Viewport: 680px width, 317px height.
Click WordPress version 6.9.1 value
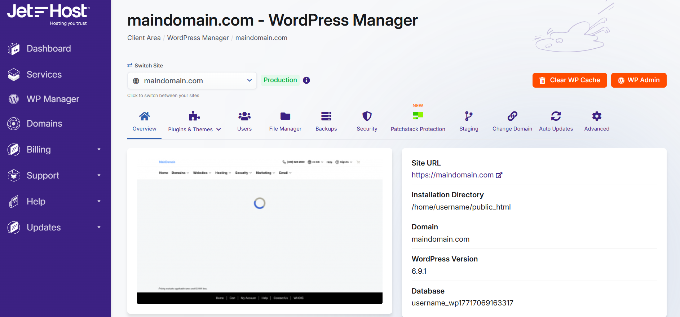(x=419, y=271)
